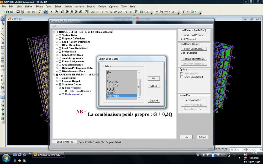Check the Joint Output checkbox
This screenshot has width=263, height=164.
click(60, 78)
